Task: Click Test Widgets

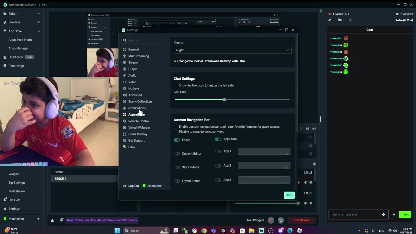Action: tap(255, 220)
